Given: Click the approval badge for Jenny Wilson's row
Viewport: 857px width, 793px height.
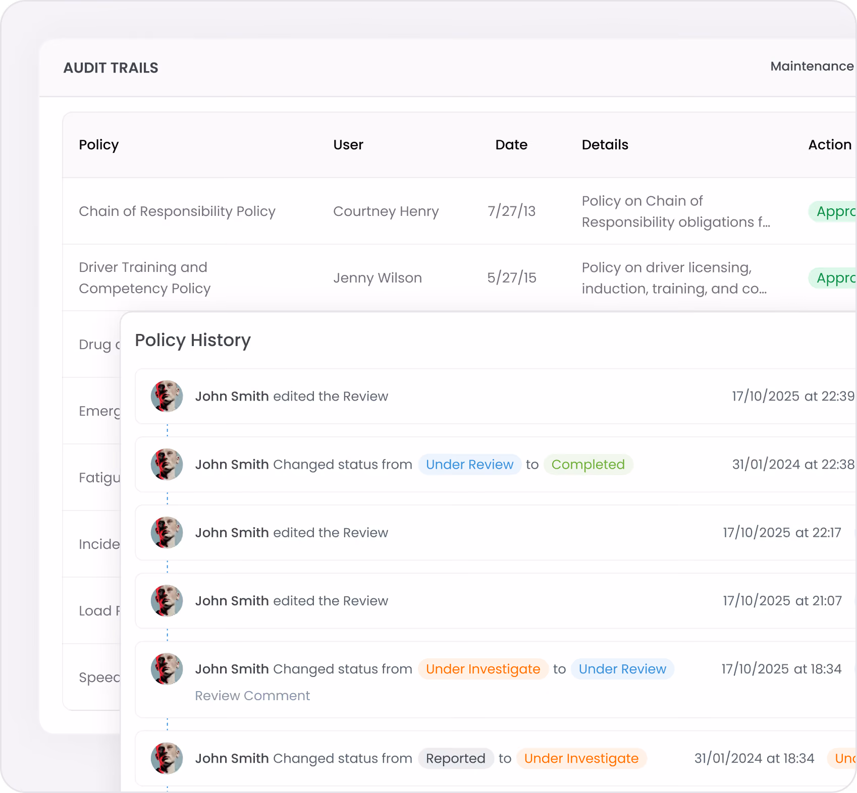Looking at the screenshot, I should click(833, 278).
